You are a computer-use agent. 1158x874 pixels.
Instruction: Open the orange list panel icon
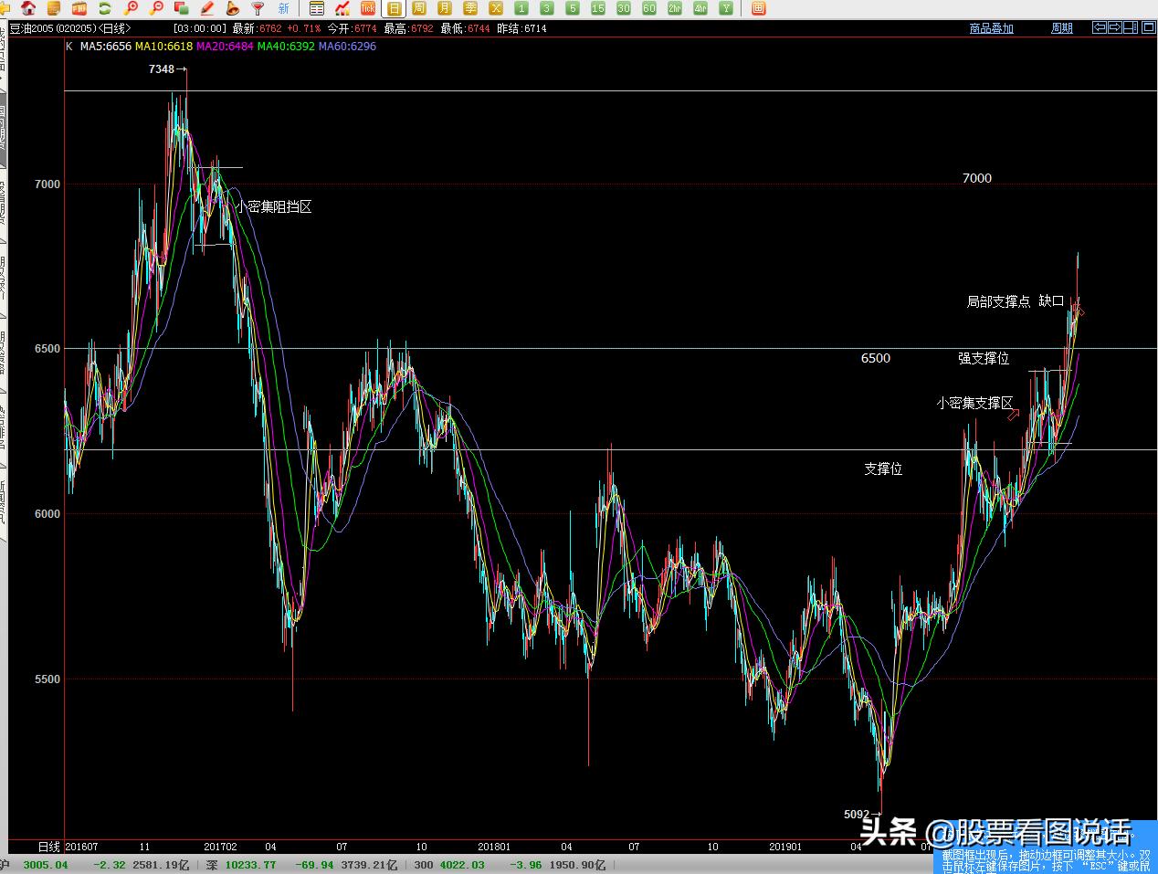54,8
